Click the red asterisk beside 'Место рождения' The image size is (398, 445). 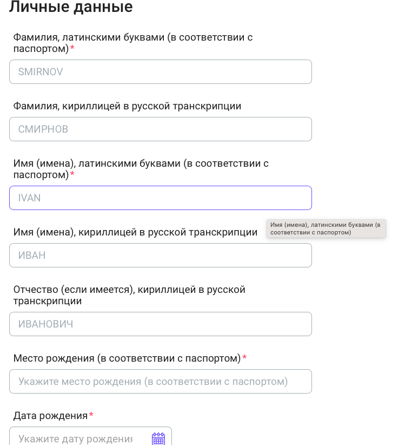click(244, 358)
